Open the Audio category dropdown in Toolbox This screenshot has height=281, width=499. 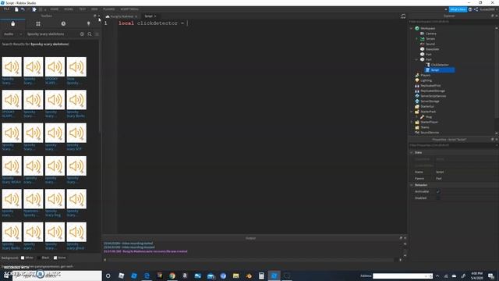click(x=12, y=34)
